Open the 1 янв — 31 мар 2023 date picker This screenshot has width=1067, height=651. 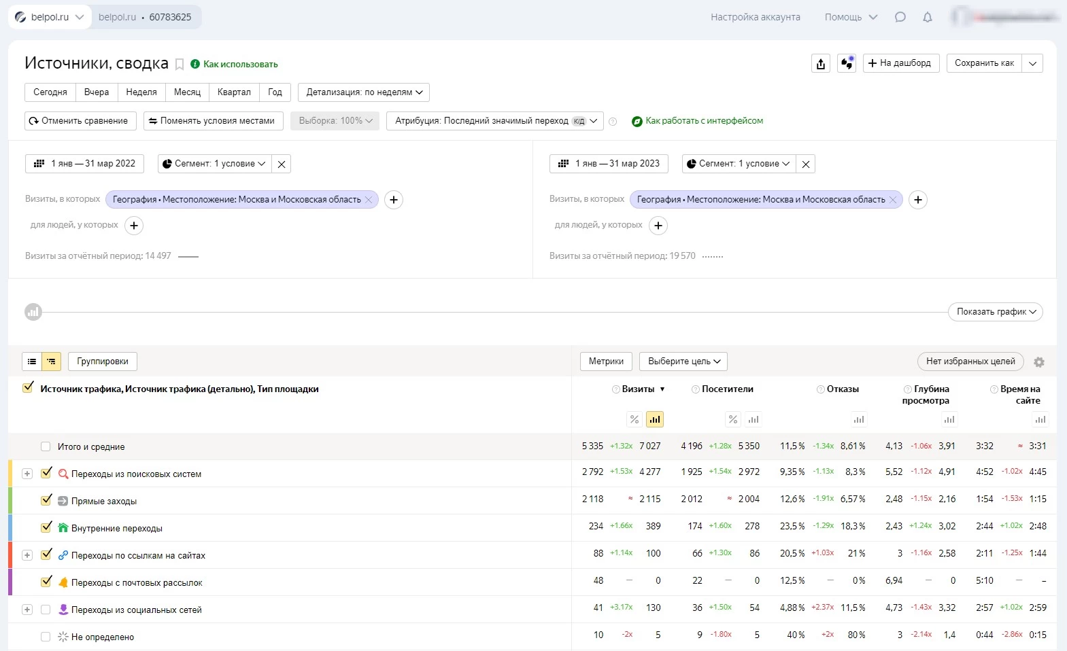(x=609, y=164)
